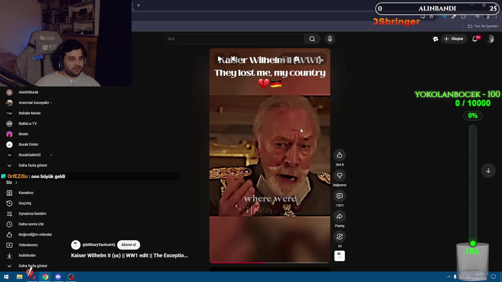This screenshot has height=282, width=502.
Task: Show hidden system tray icons chevron
Action: point(449,277)
